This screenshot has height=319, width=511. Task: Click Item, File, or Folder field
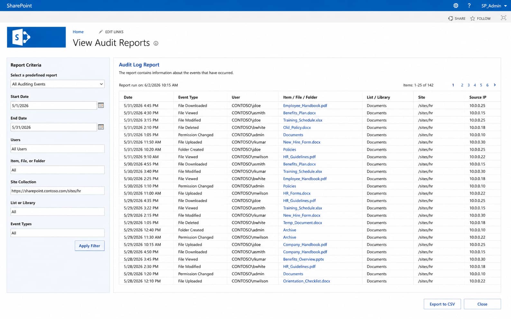(58, 170)
